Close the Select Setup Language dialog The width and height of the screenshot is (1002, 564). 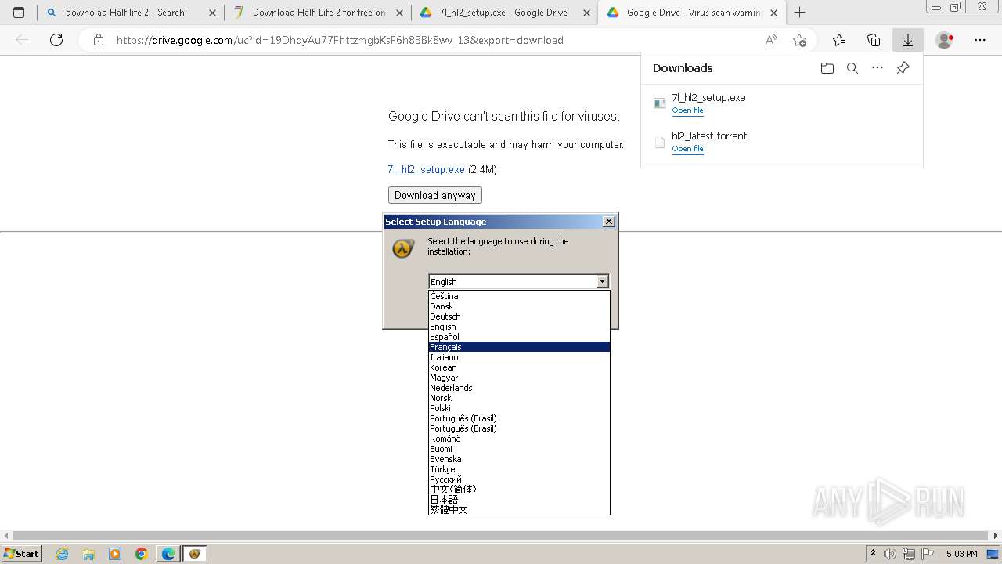[x=609, y=222]
